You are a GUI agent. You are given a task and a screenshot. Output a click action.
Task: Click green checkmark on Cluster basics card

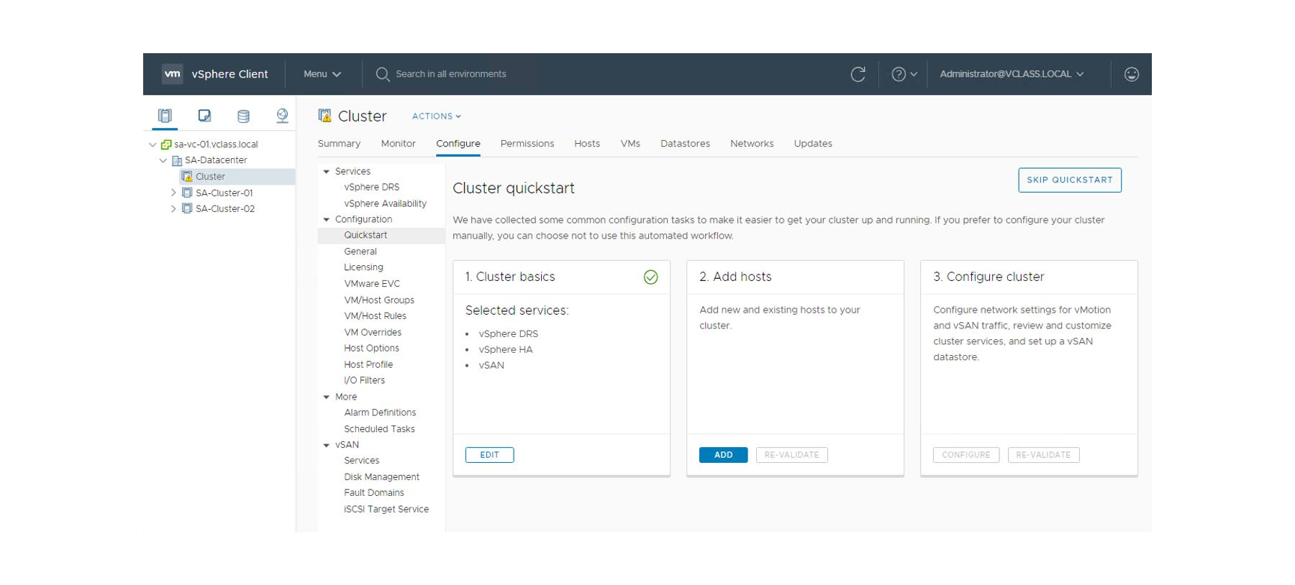click(x=650, y=277)
